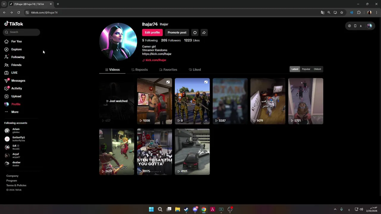The image size is (381, 214).
Task: Expand the Company footer section
Action: (12, 176)
